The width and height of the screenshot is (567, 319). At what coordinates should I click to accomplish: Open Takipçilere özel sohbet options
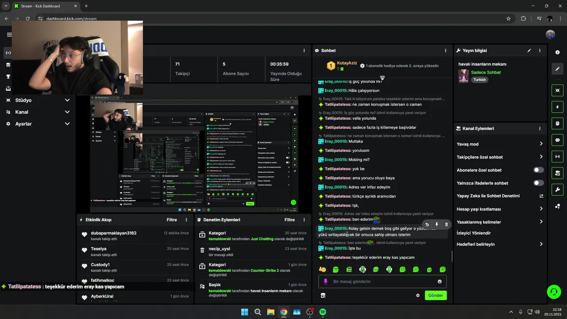pyautogui.click(x=500, y=157)
